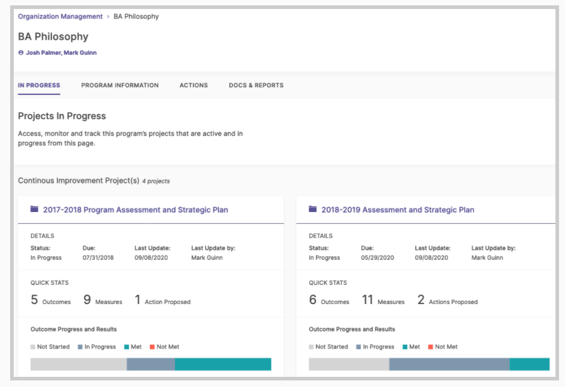
Task: Click the In Progress legend square in 2017-2018 card
Action: click(x=80, y=346)
